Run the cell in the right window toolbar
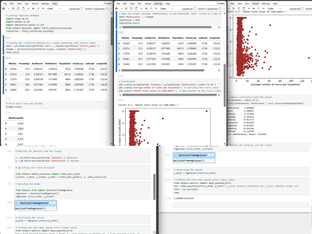Viewport: 312px width, 234px height. click(x=249, y=9)
